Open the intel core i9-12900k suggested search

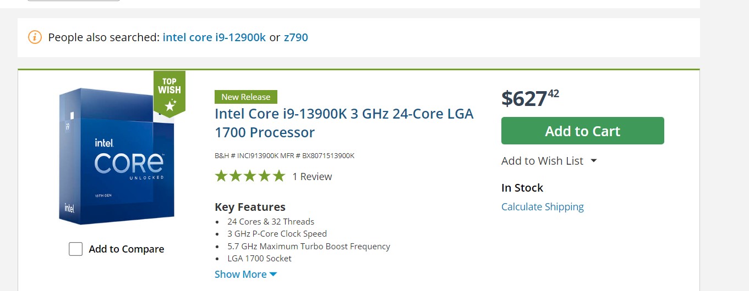pos(214,37)
